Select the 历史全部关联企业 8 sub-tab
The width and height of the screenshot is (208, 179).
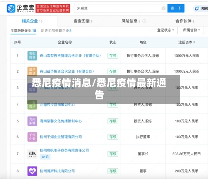point(56,30)
